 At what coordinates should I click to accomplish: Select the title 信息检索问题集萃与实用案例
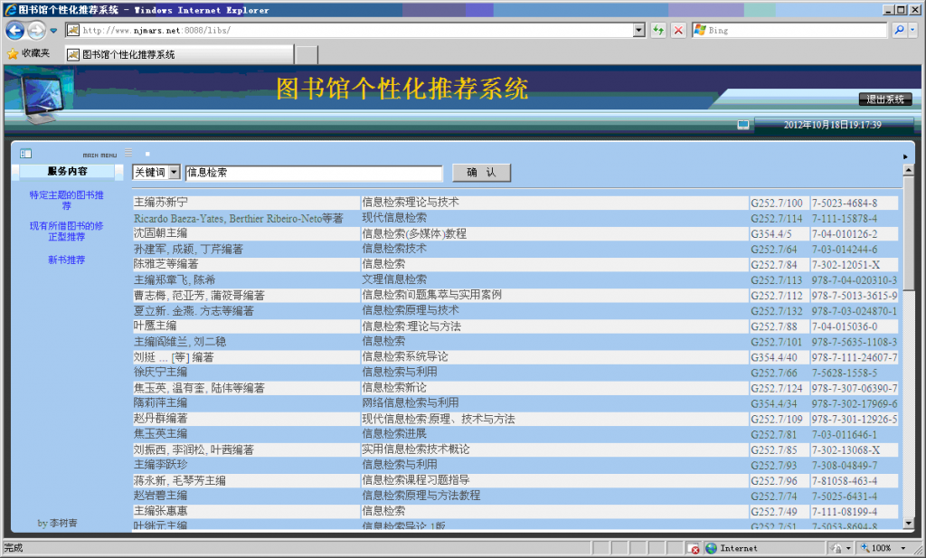click(x=431, y=295)
